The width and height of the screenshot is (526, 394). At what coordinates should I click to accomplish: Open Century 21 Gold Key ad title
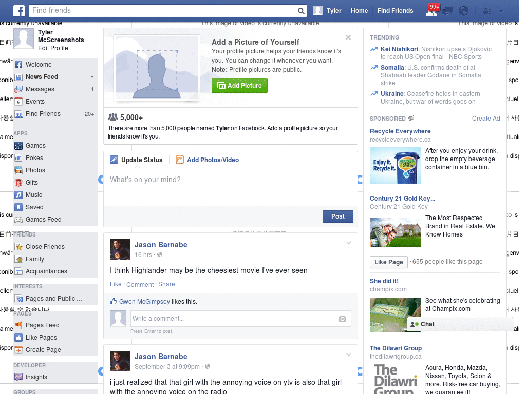click(x=402, y=199)
